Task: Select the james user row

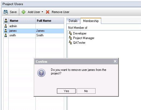Action: click(x=34, y=31)
